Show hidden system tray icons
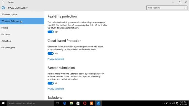The height and width of the screenshot is (106, 189). [164, 103]
